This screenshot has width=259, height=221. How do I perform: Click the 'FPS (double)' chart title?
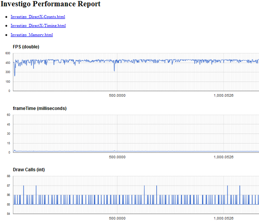coord(26,47)
